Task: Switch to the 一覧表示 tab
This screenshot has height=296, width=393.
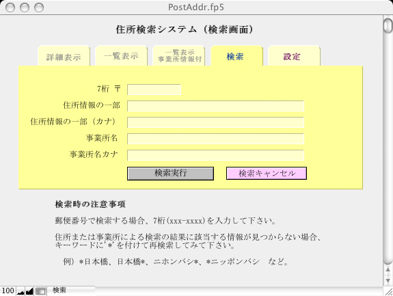Action: [121, 56]
